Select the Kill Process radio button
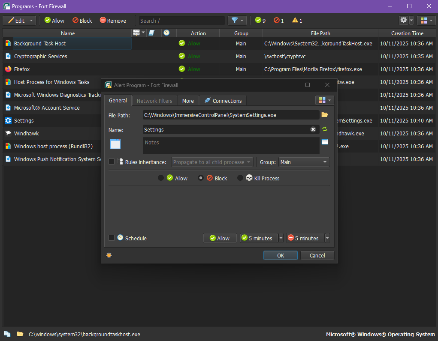Image resolution: width=438 pixels, height=341 pixels. click(240, 178)
